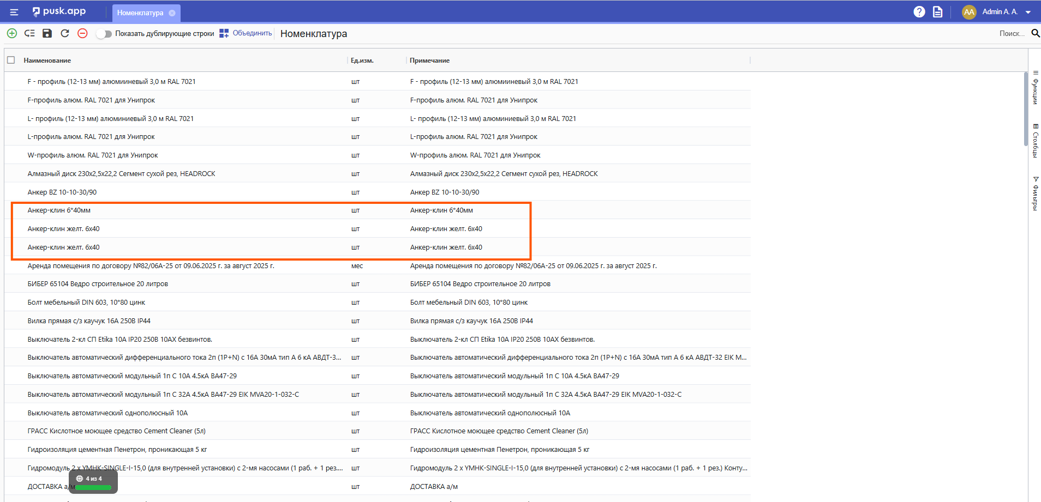1041x502 pixels.
Task: Open the document icon in header
Action: pyautogui.click(x=937, y=12)
